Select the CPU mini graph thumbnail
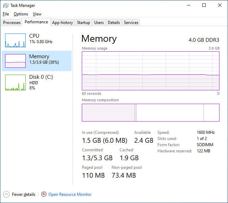The image size is (228, 203). pyautogui.click(x=15, y=40)
